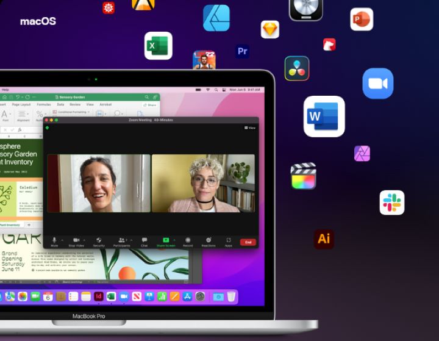Click the Stop Video camera icon
The image size is (439, 341).
pyautogui.click(x=76, y=240)
